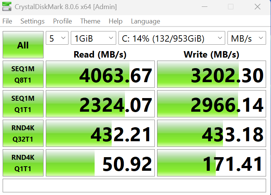The height and width of the screenshot is (195, 271).
Task: Click the SEQ1M Q1T1 read value 2324.07
Action: (100, 104)
